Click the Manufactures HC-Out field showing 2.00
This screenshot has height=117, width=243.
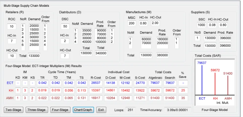(x=155, y=23)
